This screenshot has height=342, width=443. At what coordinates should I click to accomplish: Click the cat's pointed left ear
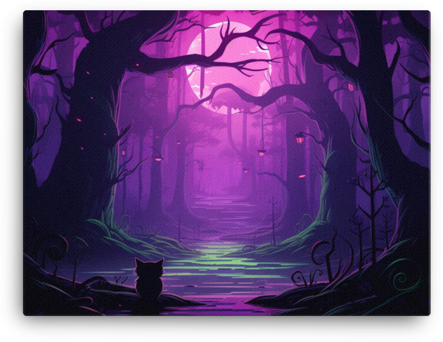point(139,263)
